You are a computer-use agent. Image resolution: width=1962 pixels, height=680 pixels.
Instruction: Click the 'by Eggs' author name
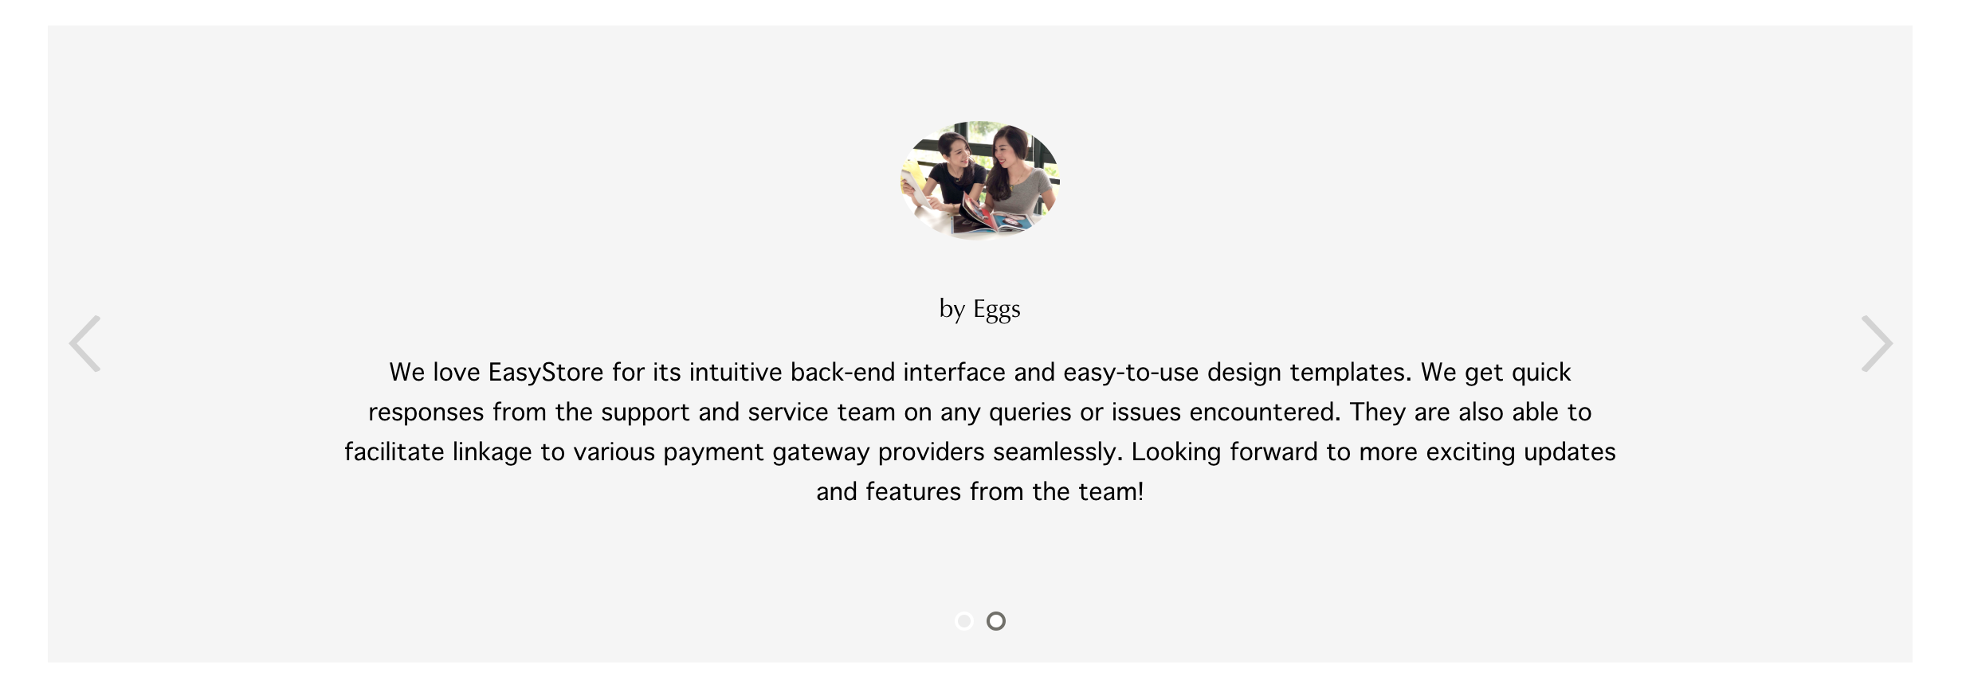pos(980,309)
